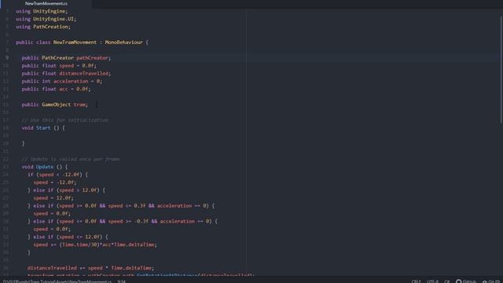Image resolution: width=503 pixels, height=283 pixels.
Task: Click 'public GameObject tram;' line
Action: (54, 105)
